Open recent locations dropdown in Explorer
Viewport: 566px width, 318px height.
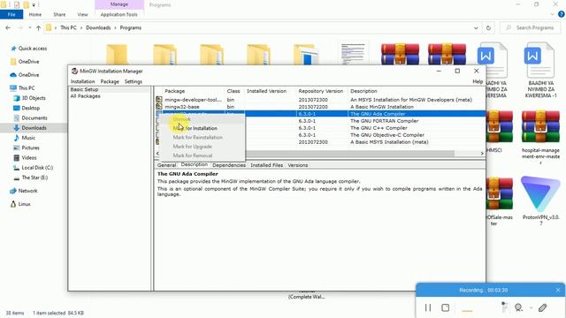[29, 27]
